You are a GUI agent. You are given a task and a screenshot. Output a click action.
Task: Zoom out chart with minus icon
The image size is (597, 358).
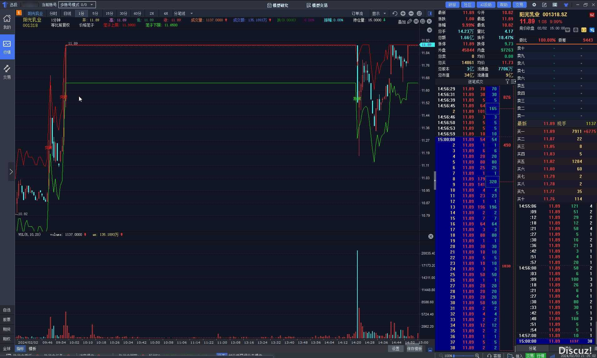pyautogui.click(x=411, y=13)
